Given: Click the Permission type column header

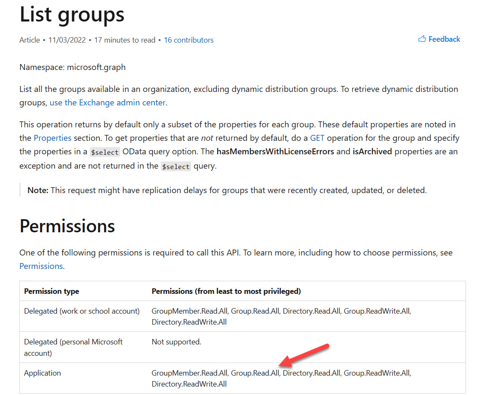Looking at the screenshot, I should click(x=51, y=291).
